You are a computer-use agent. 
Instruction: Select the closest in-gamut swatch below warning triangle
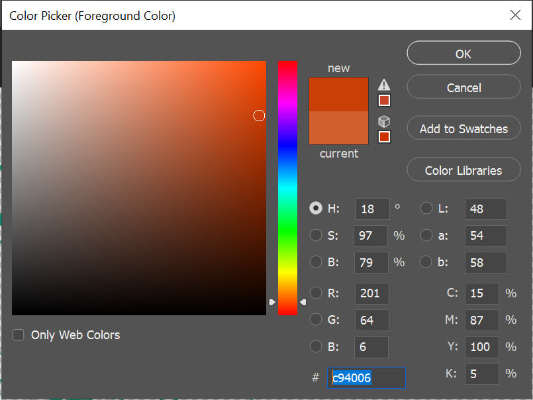(384, 100)
